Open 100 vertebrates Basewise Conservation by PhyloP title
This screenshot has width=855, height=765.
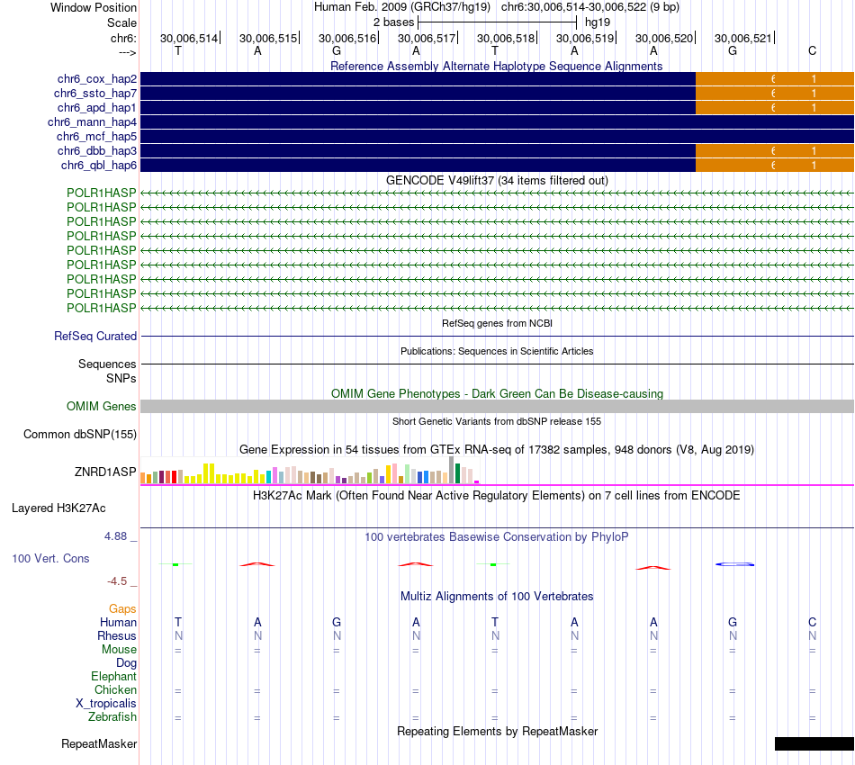click(x=497, y=537)
